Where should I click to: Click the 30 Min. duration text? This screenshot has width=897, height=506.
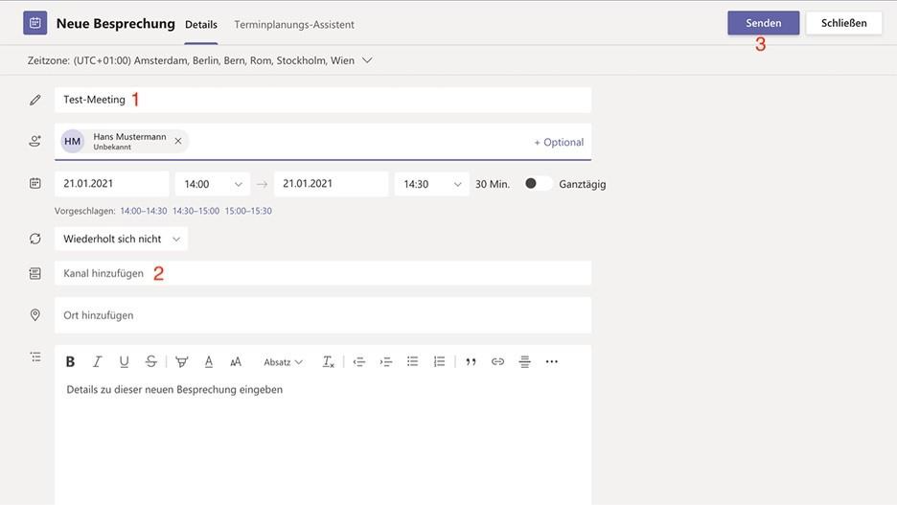coord(493,184)
